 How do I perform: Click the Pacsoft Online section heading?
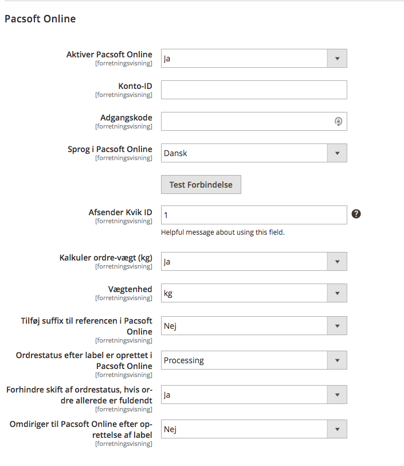tap(40, 19)
